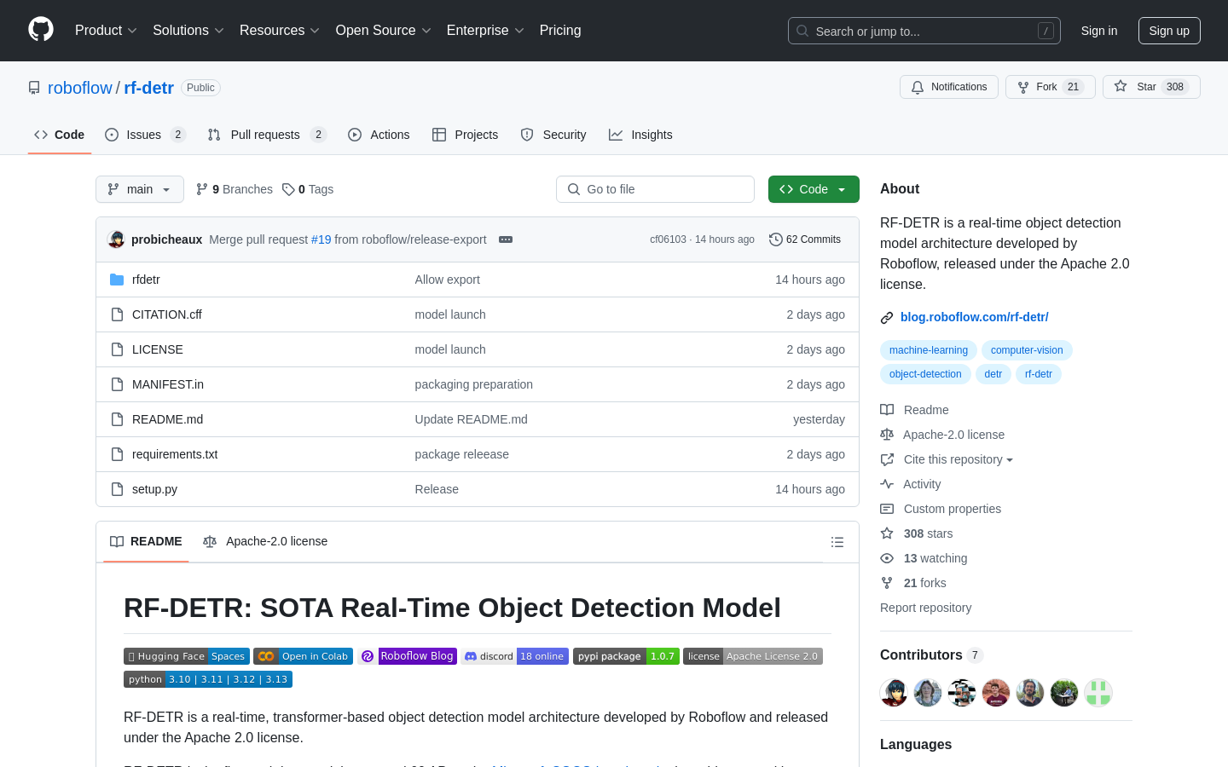Select the Apache-2.0 license tab

(x=265, y=541)
